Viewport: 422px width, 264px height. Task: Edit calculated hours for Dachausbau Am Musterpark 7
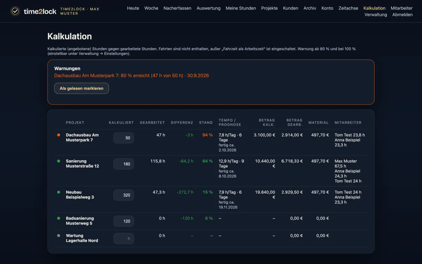[123, 138]
